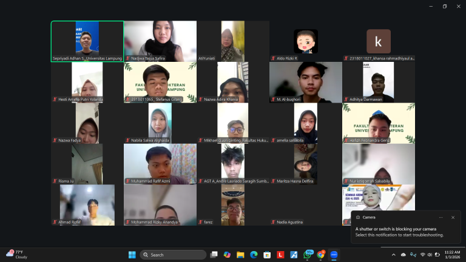This screenshot has width=466, height=262.
Task: Select Mohammad Rizky Anandya video tile
Action: tap(160, 205)
